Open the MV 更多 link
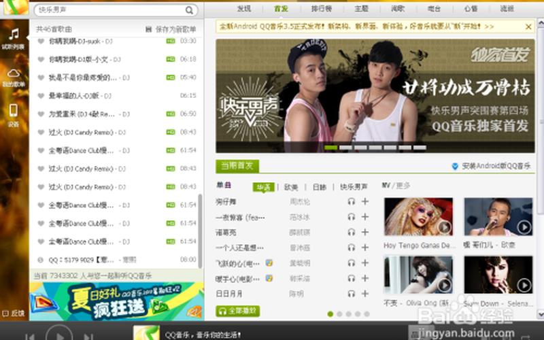 (x=403, y=186)
